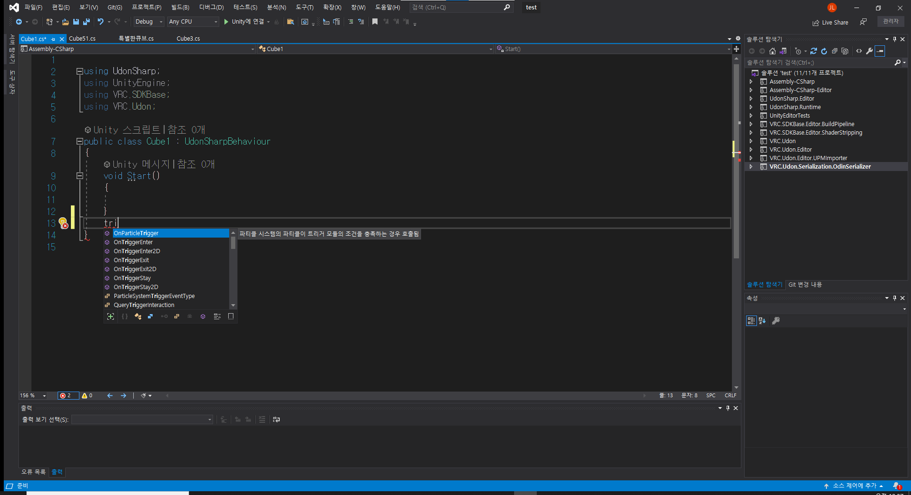The width and height of the screenshot is (911, 495).
Task: Toggle the Show snippets filter in IntelliSense
Action: (x=231, y=316)
